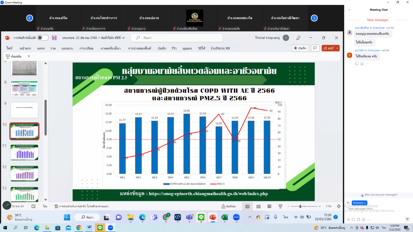Start slideshow from status bar icon
This screenshot has width=413, height=232.
[280, 206]
